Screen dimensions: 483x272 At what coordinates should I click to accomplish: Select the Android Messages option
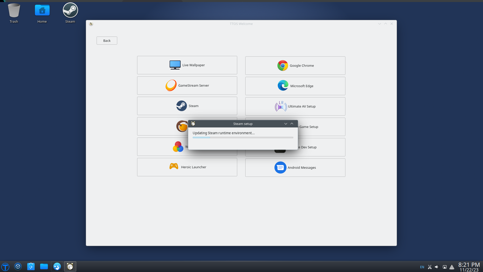pyautogui.click(x=295, y=167)
